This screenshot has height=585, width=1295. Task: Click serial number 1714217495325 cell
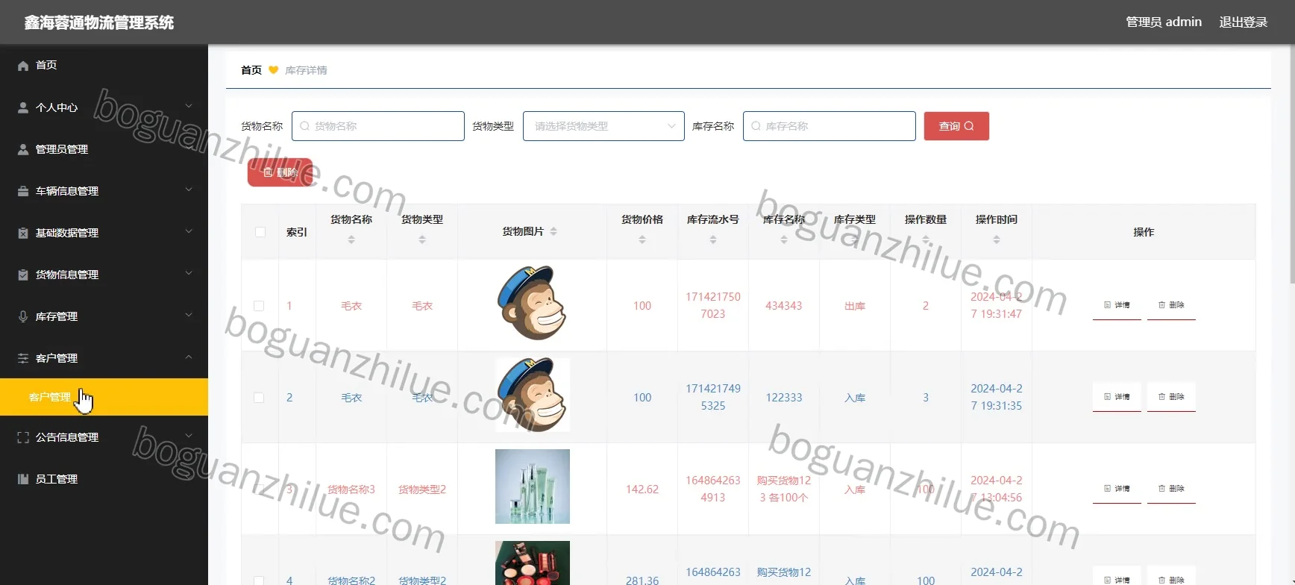click(x=713, y=397)
